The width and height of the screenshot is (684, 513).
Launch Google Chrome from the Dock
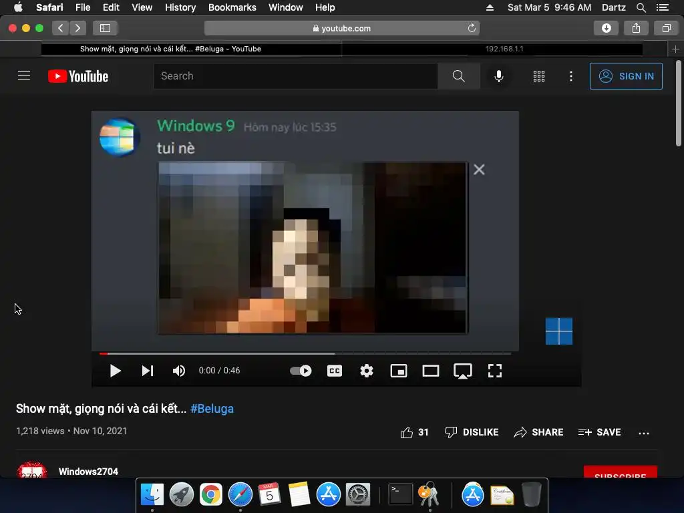click(x=210, y=495)
